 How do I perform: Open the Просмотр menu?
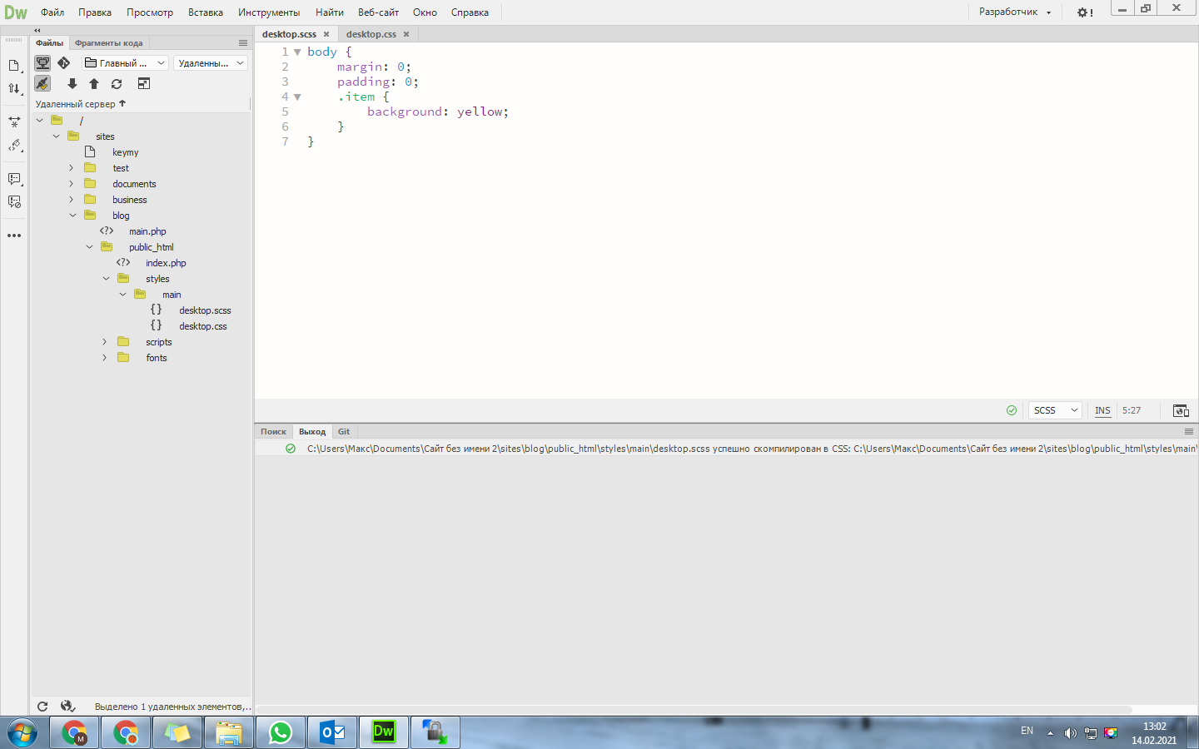[x=150, y=12]
